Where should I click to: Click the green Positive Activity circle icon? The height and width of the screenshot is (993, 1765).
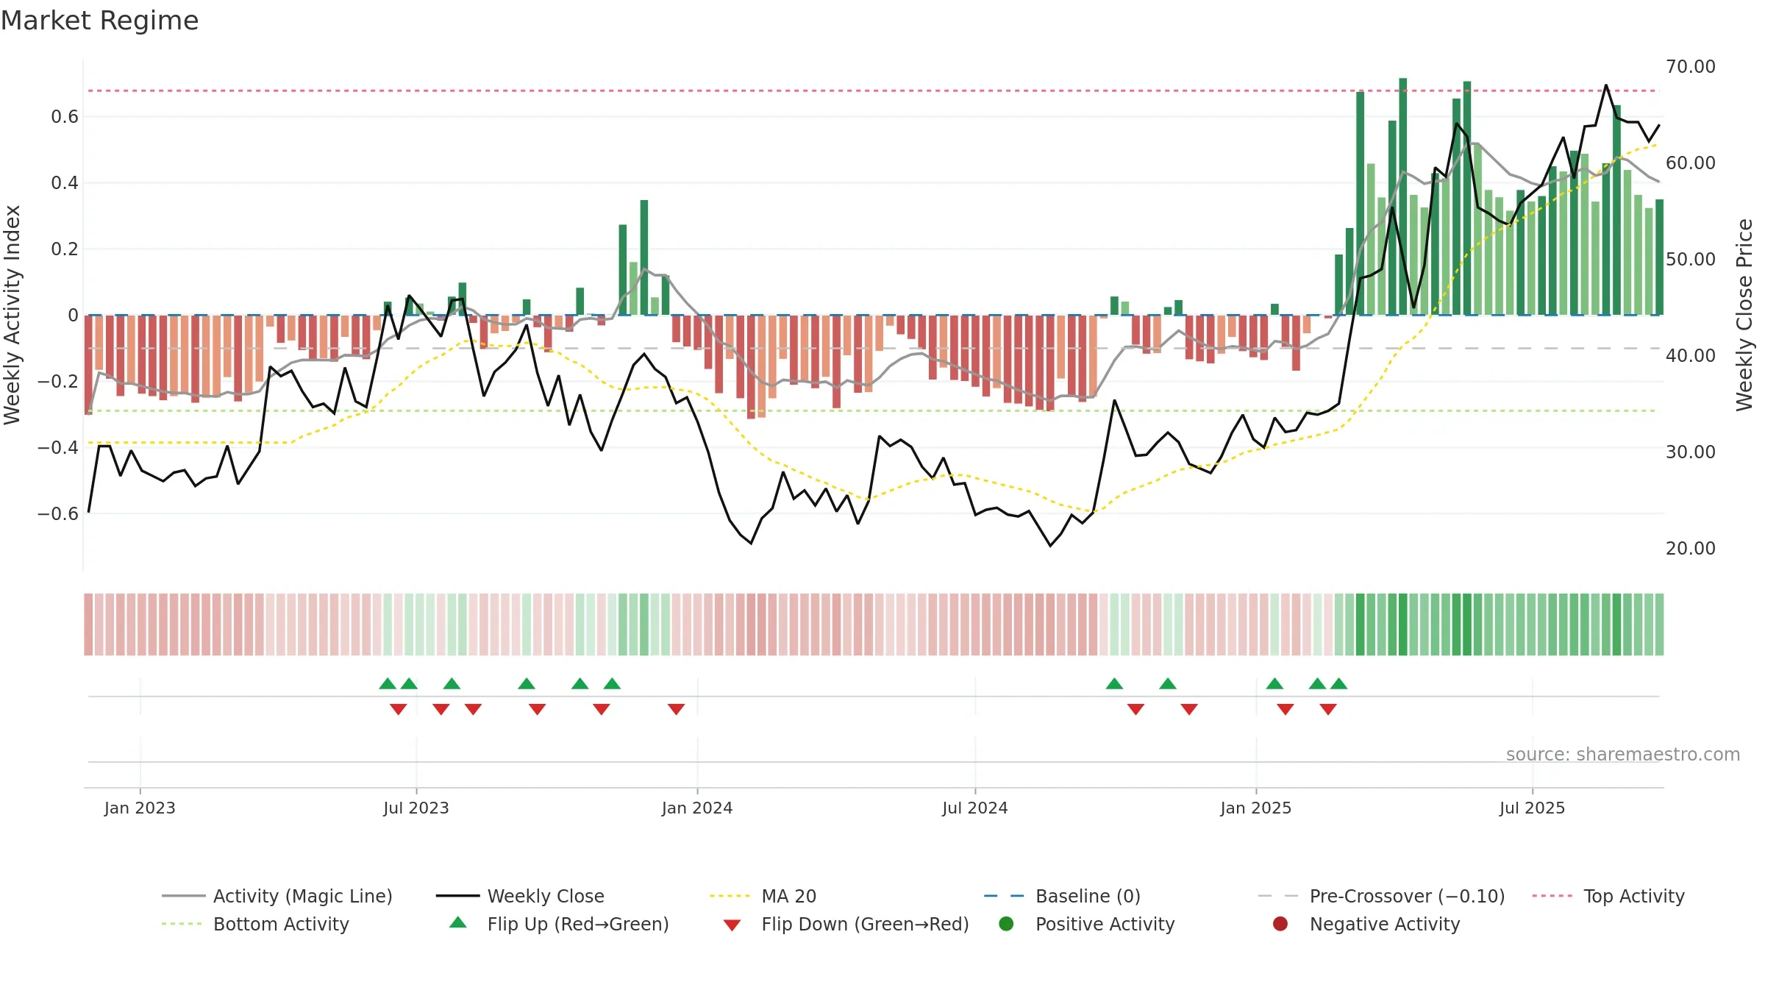click(1007, 924)
